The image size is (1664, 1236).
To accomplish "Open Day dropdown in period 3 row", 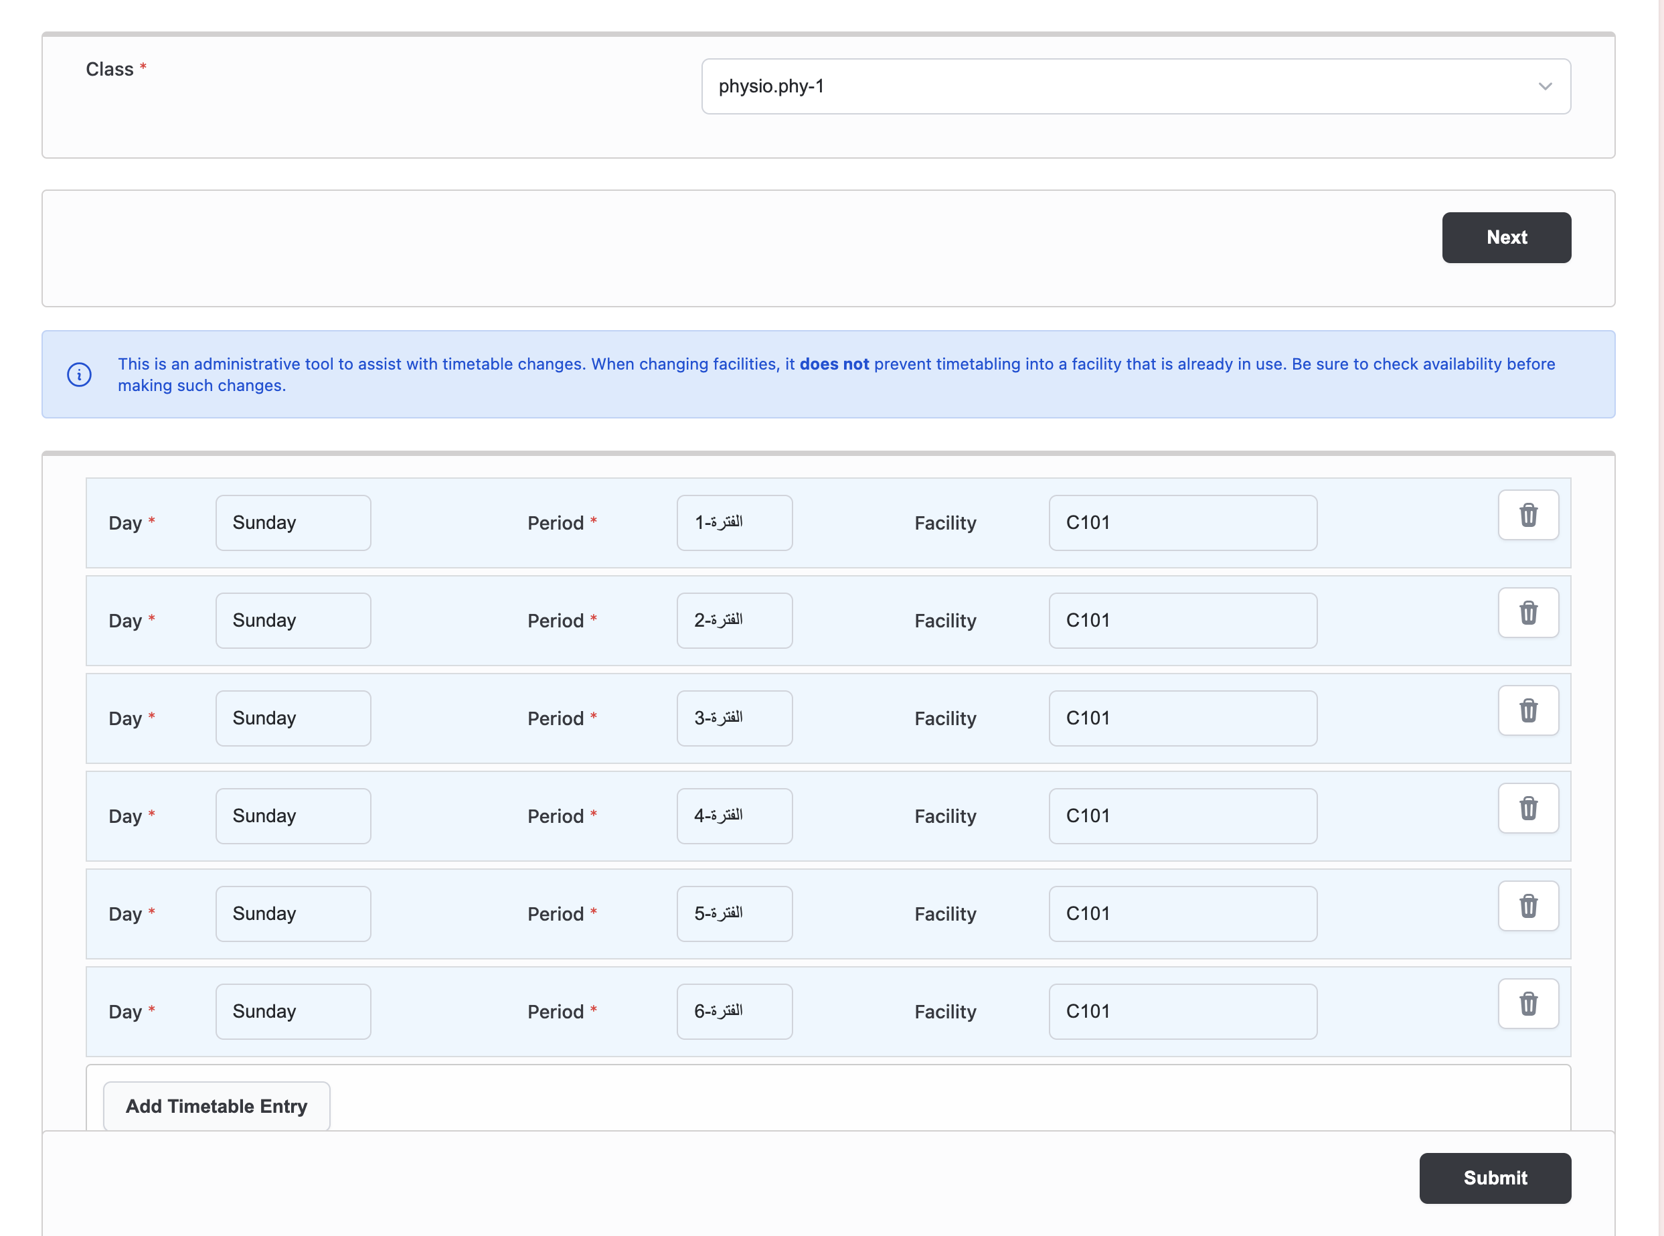I will click(x=293, y=718).
